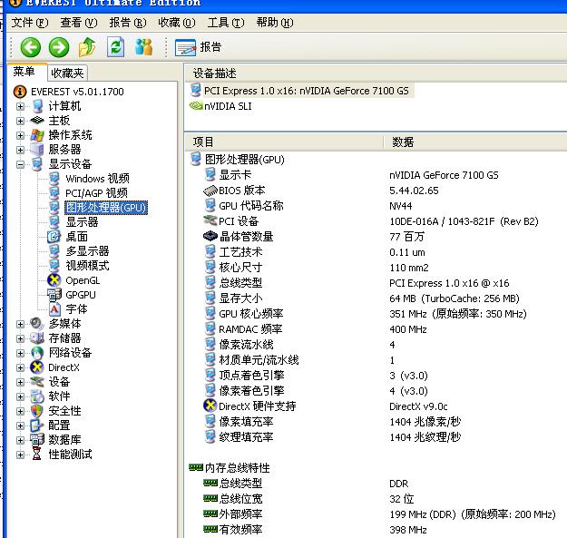Click the 总线位宽 row label
Screen dimensions: 567x538
point(240,499)
